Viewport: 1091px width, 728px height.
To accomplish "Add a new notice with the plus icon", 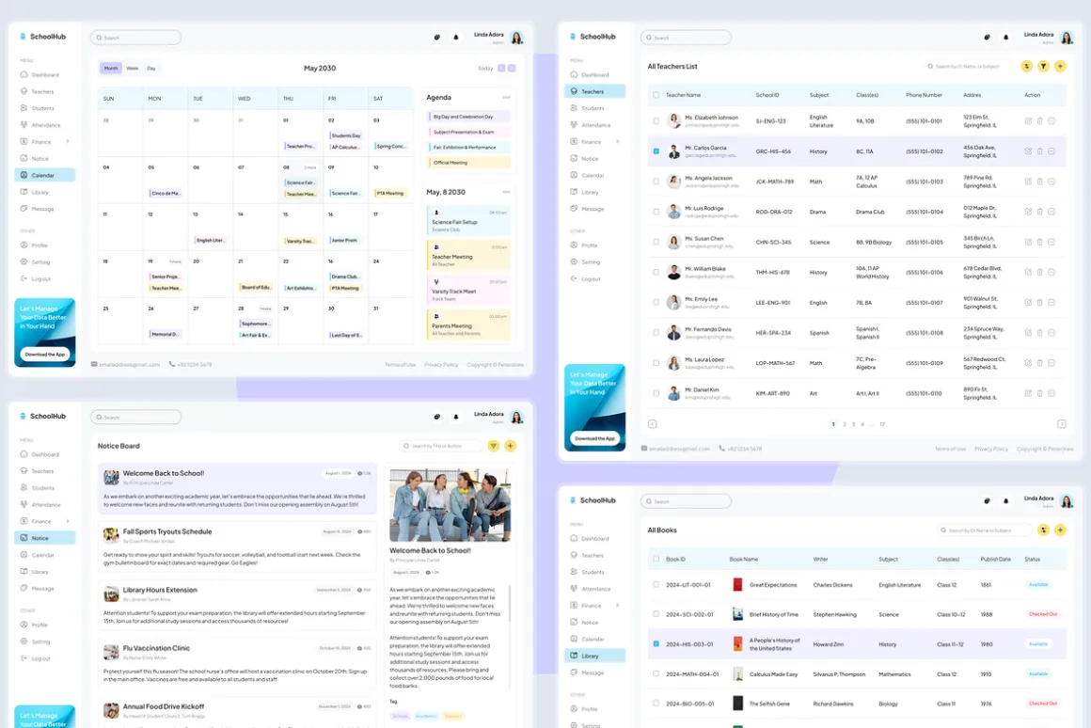I will (510, 446).
